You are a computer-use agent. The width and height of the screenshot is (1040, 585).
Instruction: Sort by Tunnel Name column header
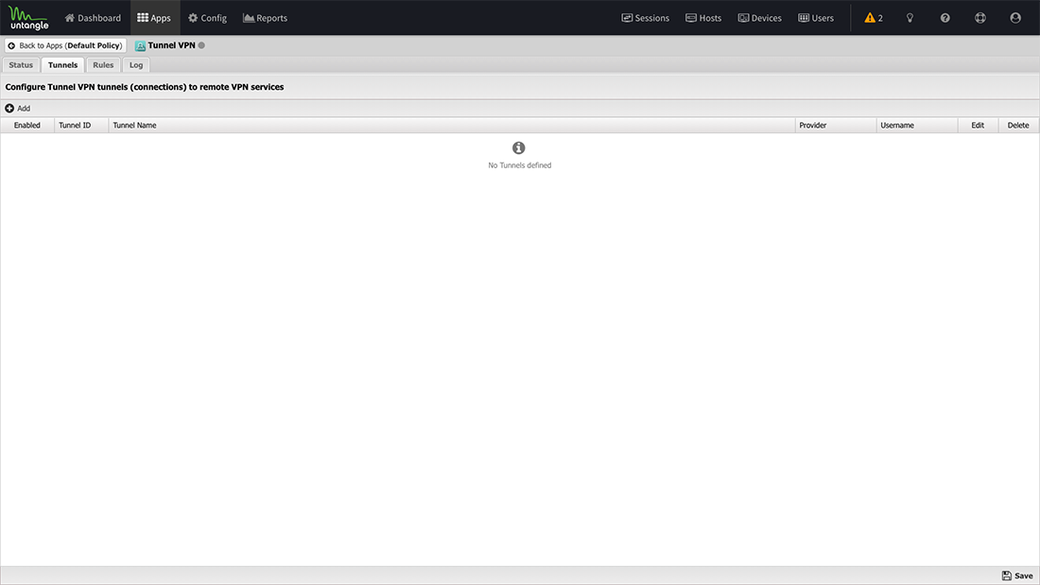pos(452,126)
